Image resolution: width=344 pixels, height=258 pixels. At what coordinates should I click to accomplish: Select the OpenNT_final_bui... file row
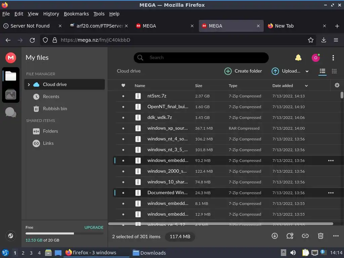pyautogui.click(x=228, y=107)
